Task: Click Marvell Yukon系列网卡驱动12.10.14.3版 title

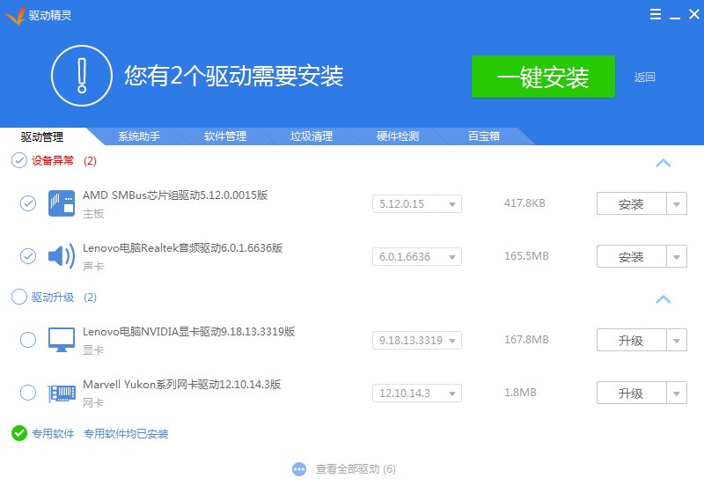Action: click(x=182, y=385)
